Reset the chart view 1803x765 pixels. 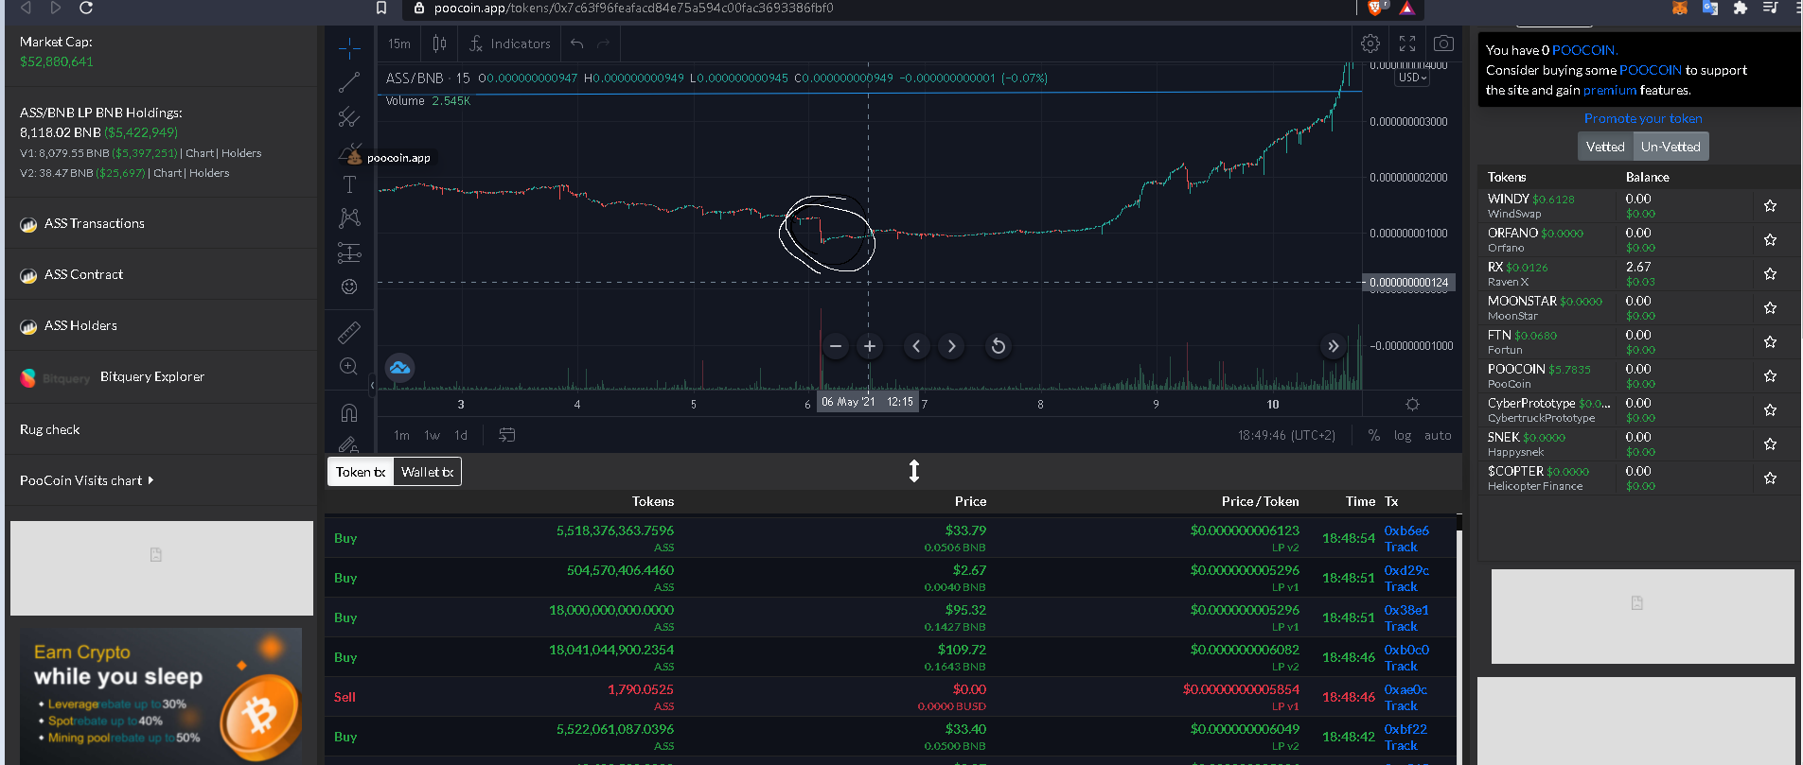[998, 346]
